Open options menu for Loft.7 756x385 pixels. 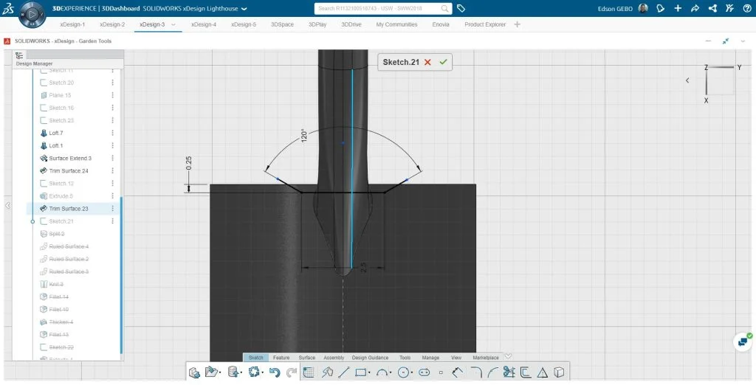click(x=113, y=133)
